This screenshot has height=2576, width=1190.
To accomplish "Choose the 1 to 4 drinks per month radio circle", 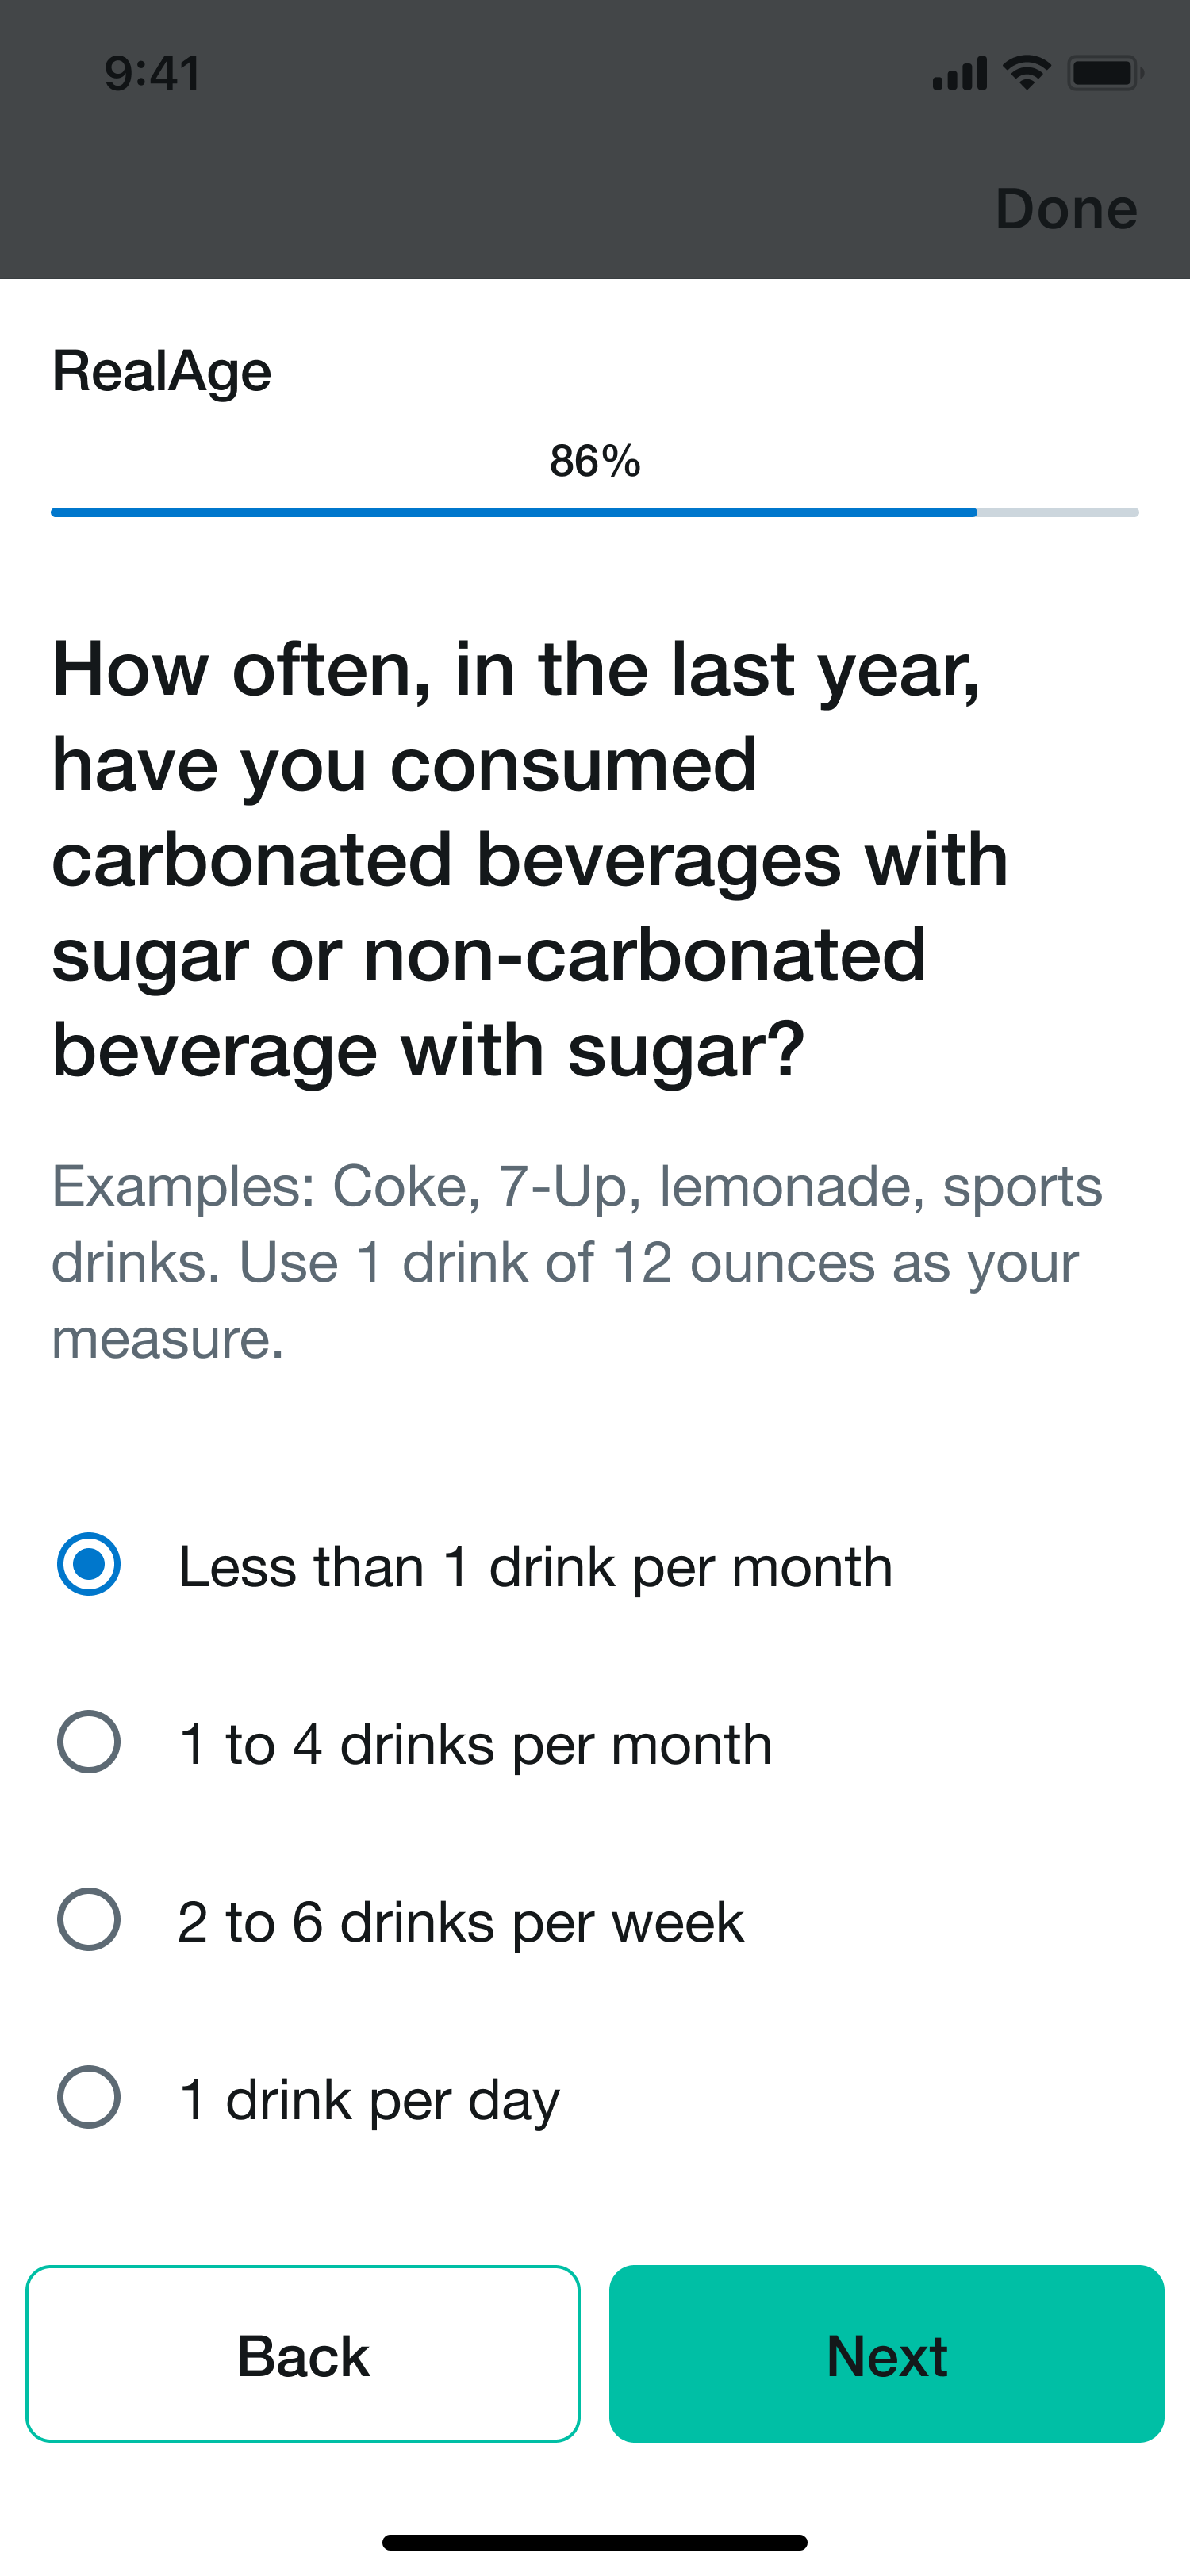I will tap(89, 1742).
